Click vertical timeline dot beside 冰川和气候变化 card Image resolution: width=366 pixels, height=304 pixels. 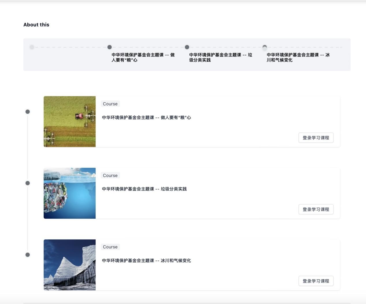tap(28, 255)
